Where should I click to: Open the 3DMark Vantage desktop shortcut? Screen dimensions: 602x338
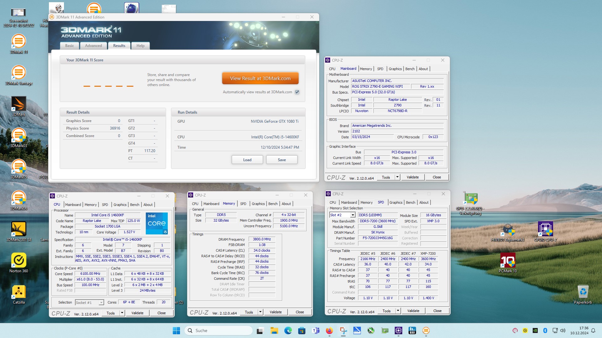pyautogui.click(x=18, y=75)
